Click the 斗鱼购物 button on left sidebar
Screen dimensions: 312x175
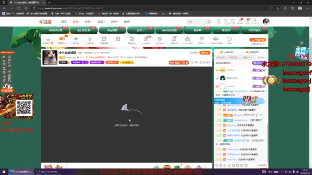click(x=7, y=91)
